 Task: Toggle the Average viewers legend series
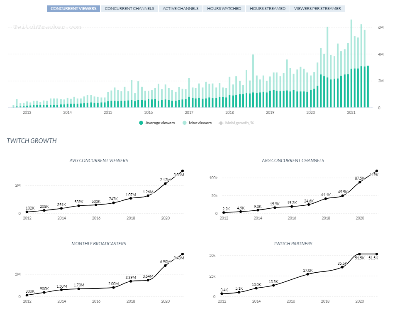(x=157, y=123)
